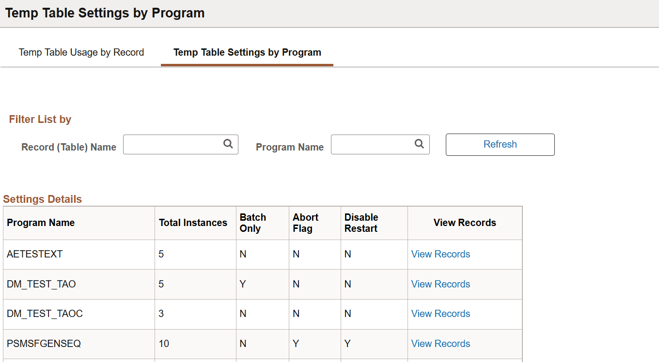Click the Abort Flag column header
The image size is (659, 362).
coord(306,223)
